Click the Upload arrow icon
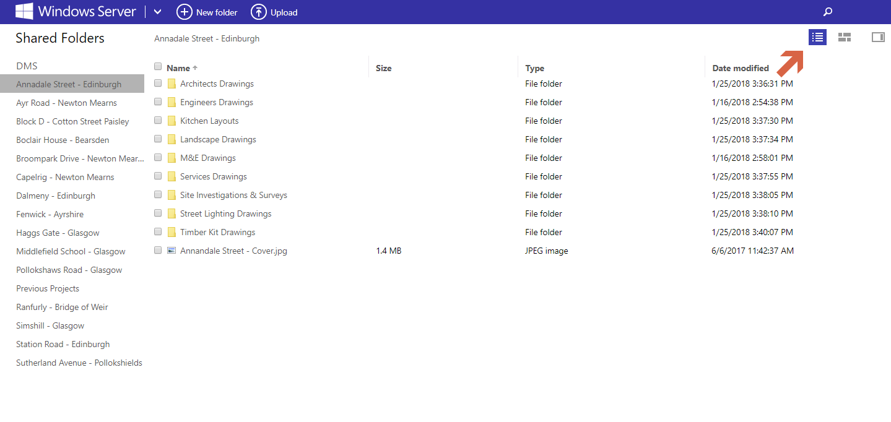 click(x=258, y=12)
